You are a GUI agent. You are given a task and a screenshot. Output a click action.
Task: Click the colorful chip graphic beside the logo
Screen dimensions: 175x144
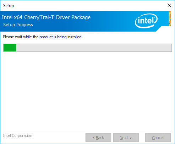click(x=170, y=18)
